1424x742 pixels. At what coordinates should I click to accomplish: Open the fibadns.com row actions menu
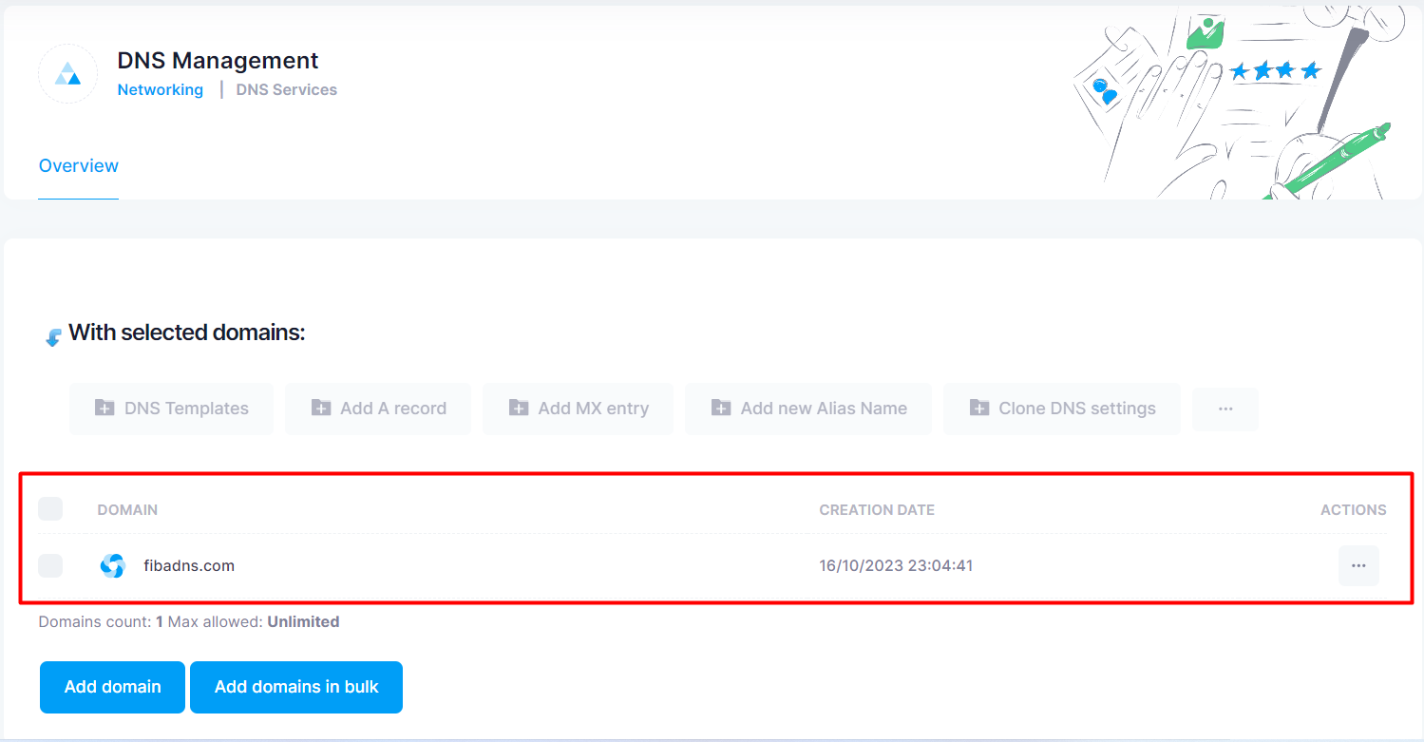click(1358, 565)
